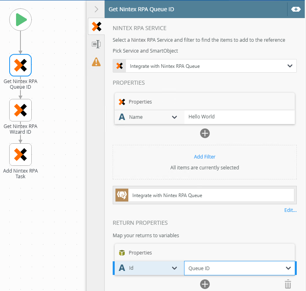Select the Add Nintex RPA Task step
This screenshot has height=291, width=306.
click(20, 155)
